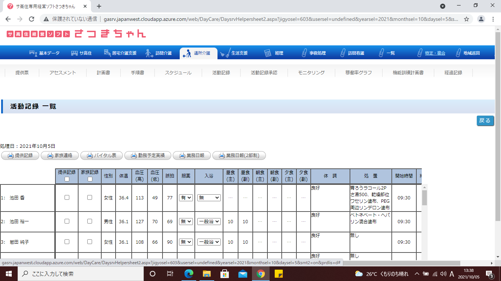This screenshot has width=501, height=281.
Task: Toggle the 提供記録 header select-all checkbox
Action: [x=67, y=179]
